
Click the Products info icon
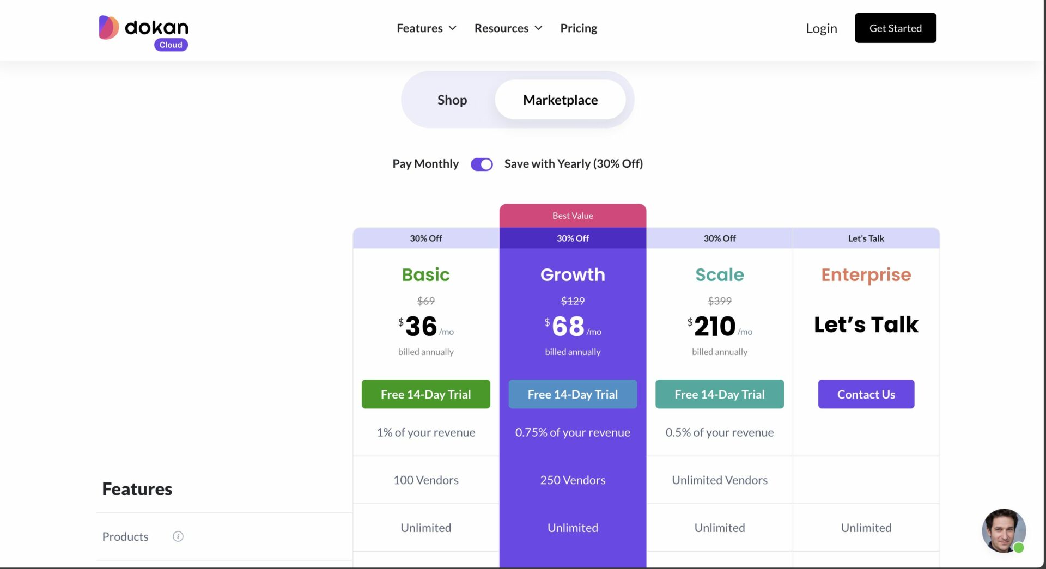pos(178,536)
